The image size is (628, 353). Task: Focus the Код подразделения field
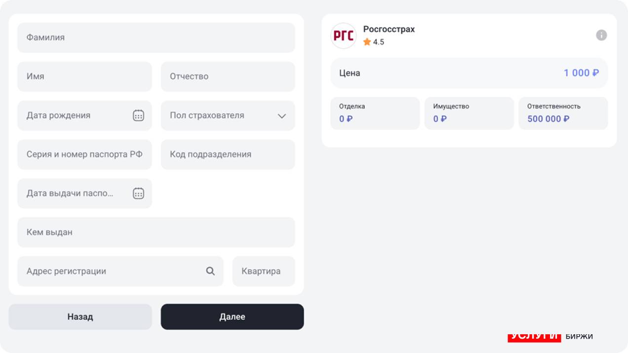[228, 154]
